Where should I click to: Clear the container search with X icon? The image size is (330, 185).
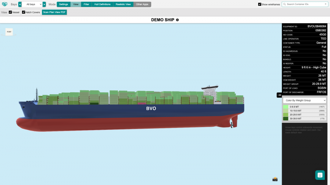tap(326, 4)
